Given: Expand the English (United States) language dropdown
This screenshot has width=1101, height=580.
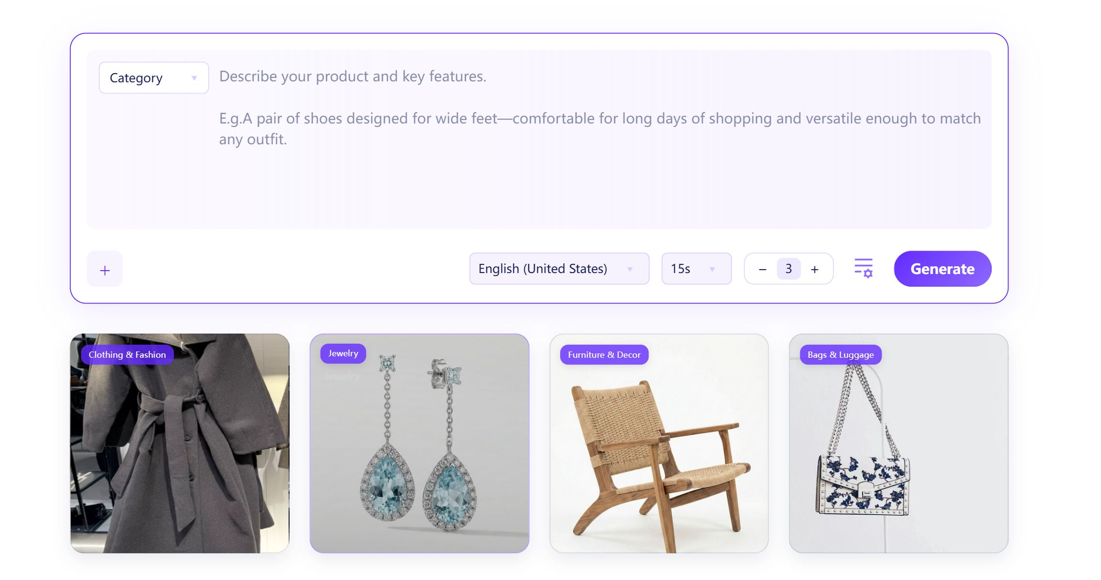Looking at the screenshot, I should [559, 269].
